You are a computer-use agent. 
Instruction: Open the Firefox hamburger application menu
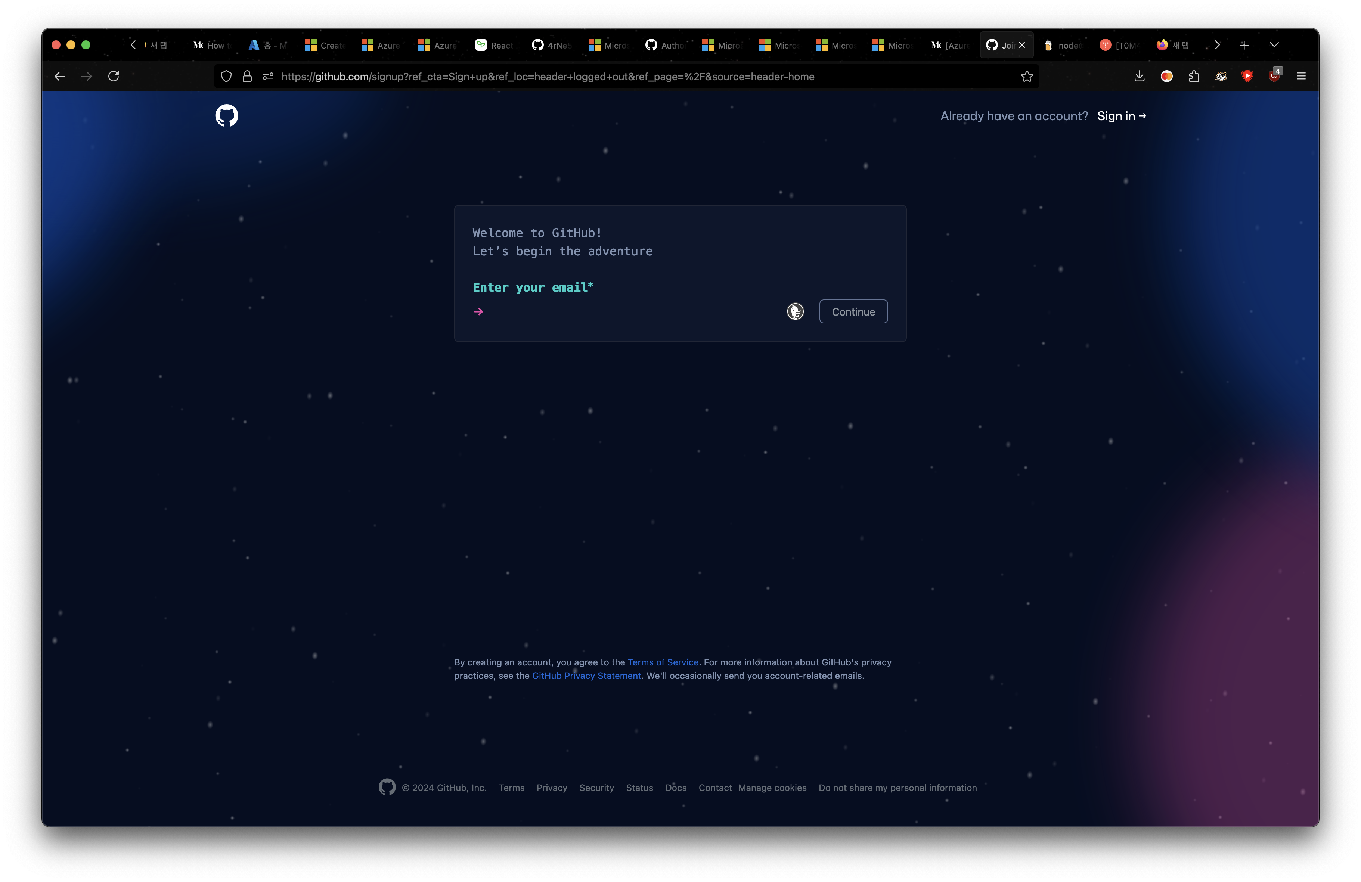pyautogui.click(x=1301, y=76)
